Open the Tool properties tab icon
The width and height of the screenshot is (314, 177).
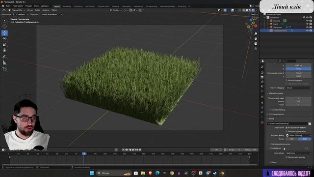click(x=262, y=67)
